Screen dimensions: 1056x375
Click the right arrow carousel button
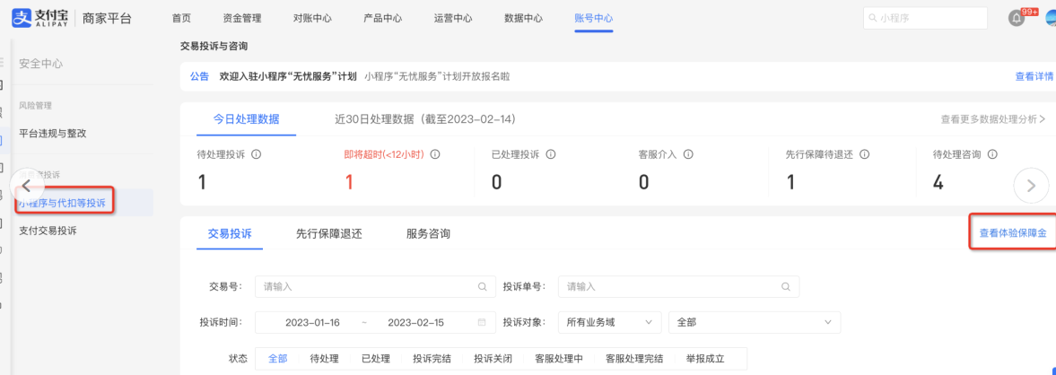click(1031, 186)
